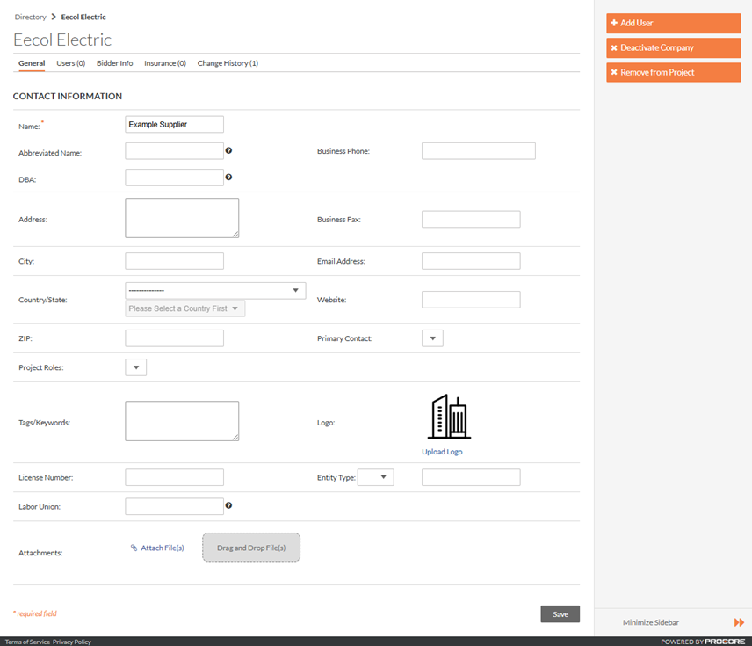The height and width of the screenshot is (646, 752).
Task: Switch to the General tab
Action: (32, 63)
